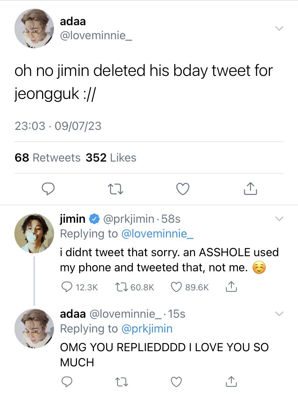Open chevron menu on adaa's last reply

279,314
